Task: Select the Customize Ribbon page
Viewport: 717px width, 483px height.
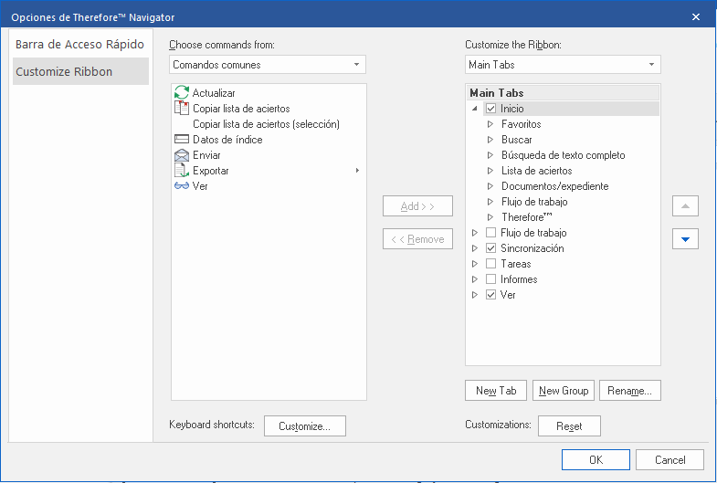Action: click(80, 71)
